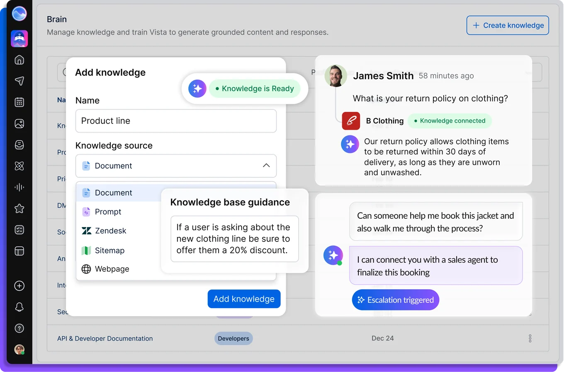
Task: Click the reply about connecting a sales agent
Action: (x=436, y=266)
